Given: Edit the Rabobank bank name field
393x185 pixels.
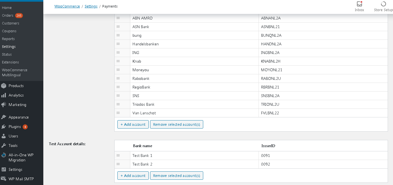Looking at the screenshot, I should [x=194, y=78].
